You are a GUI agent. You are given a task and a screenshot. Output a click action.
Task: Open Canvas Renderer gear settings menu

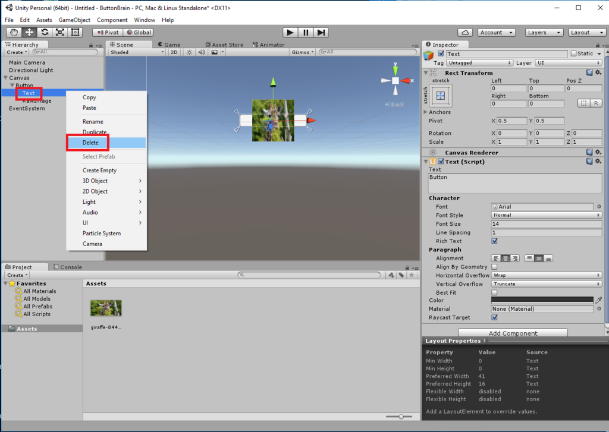click(598, 153)
